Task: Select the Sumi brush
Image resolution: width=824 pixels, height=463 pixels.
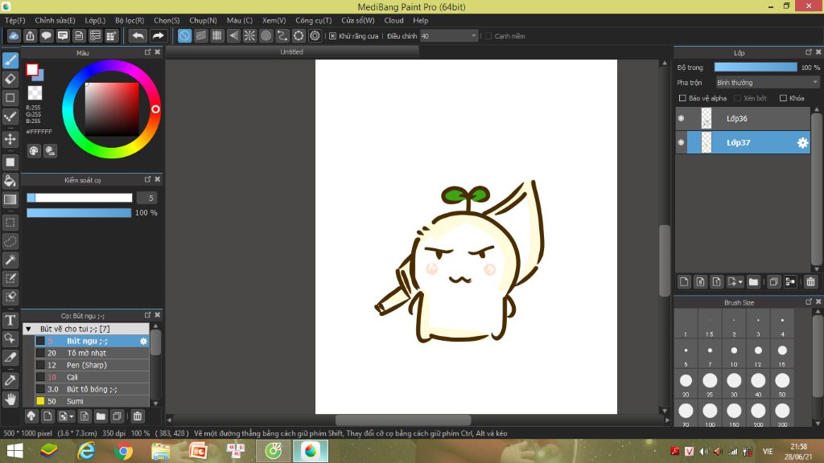Action: click(92, 402)
